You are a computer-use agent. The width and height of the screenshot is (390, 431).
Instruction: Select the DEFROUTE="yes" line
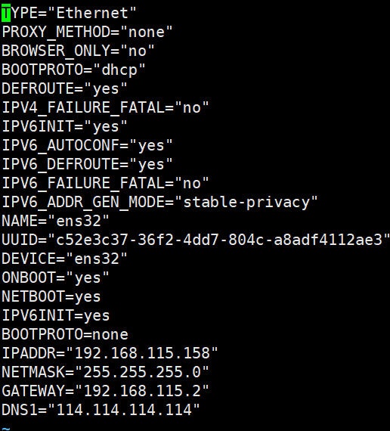64,88
